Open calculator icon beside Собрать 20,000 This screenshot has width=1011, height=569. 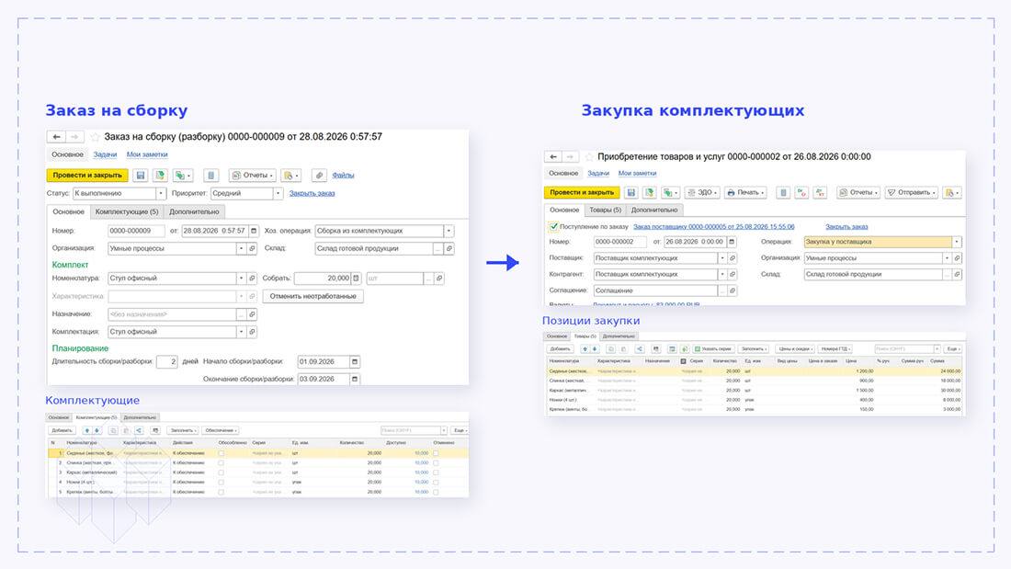point(356,278)
